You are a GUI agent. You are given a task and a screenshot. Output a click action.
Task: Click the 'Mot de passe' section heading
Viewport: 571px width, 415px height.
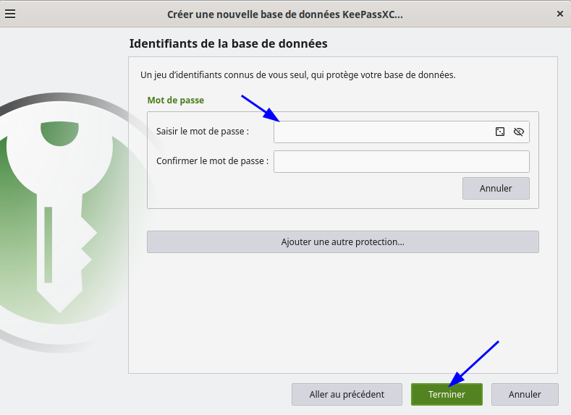pos(176,100)
